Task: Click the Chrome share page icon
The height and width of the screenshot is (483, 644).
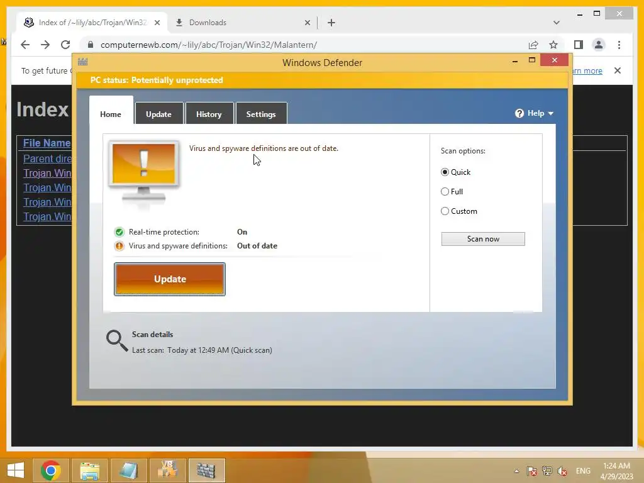Action: pos(533,45)
